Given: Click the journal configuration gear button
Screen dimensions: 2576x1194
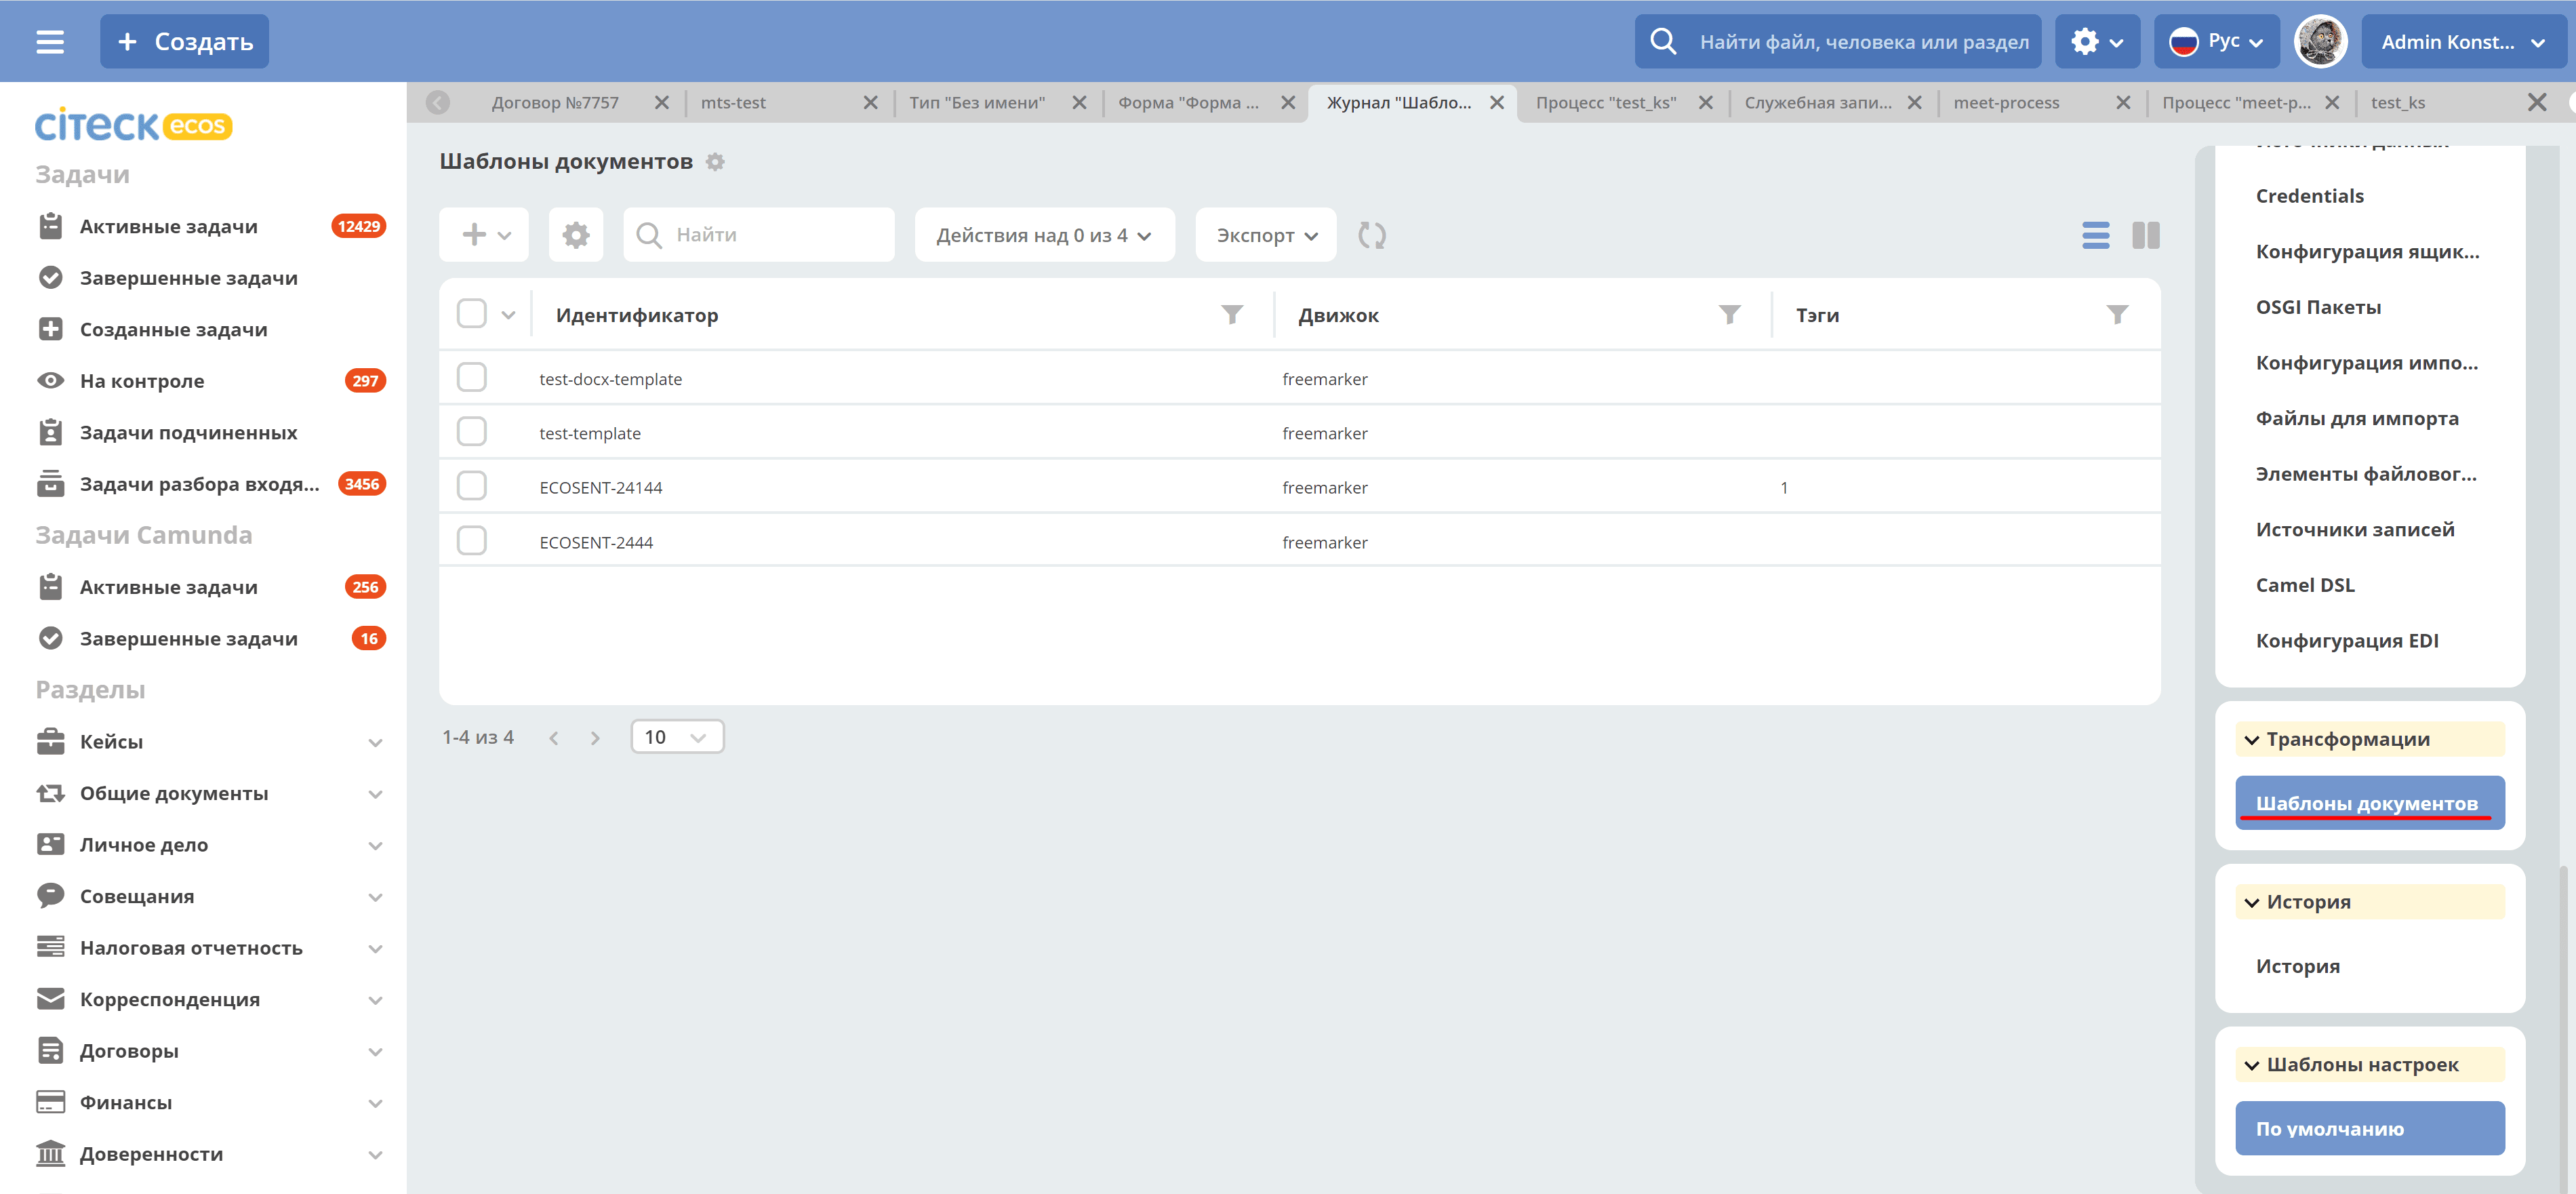Looking at the screenshot, I should tap(576, 235).
